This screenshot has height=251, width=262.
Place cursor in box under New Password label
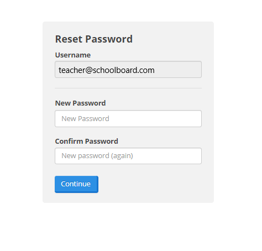[128, 119]
